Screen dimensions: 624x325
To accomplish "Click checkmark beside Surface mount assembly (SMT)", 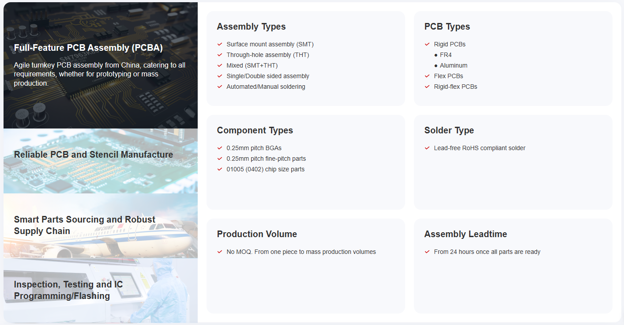I will point(220,44).
